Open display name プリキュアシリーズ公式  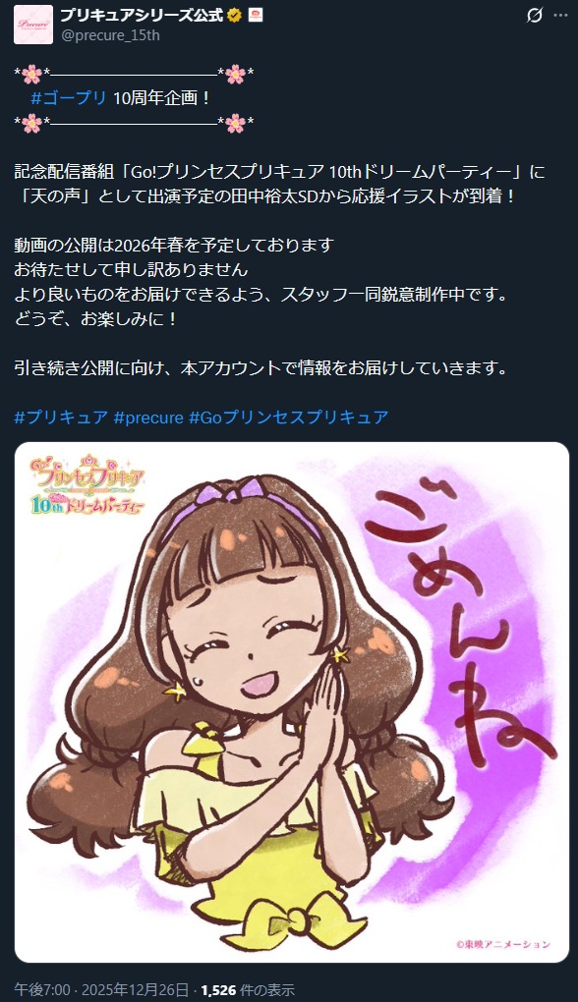click(x=142, y=16)
